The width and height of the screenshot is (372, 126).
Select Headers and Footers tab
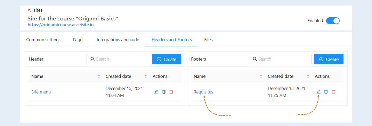(171, 40)
